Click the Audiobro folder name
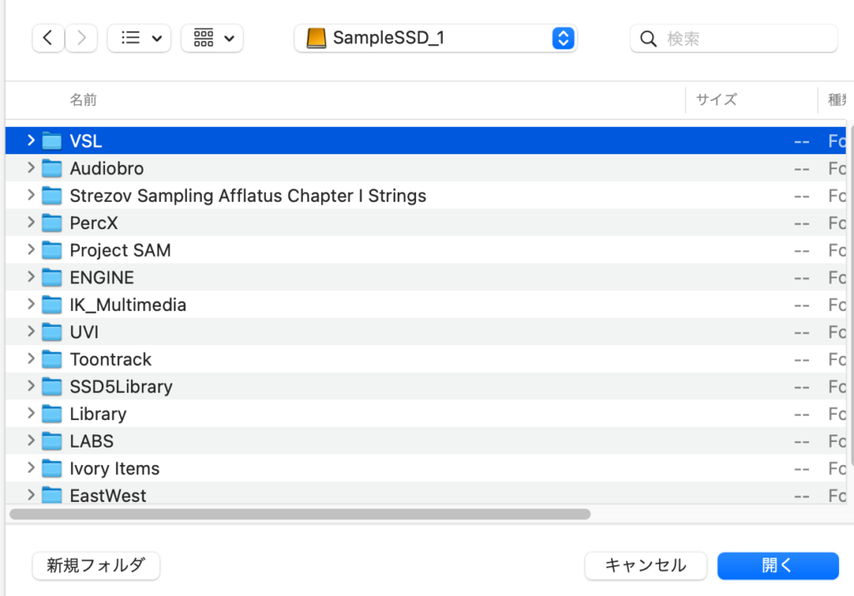 click(x=107, y=168)
